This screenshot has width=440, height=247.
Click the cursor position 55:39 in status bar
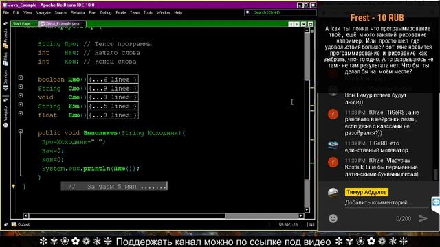[288, 224]
